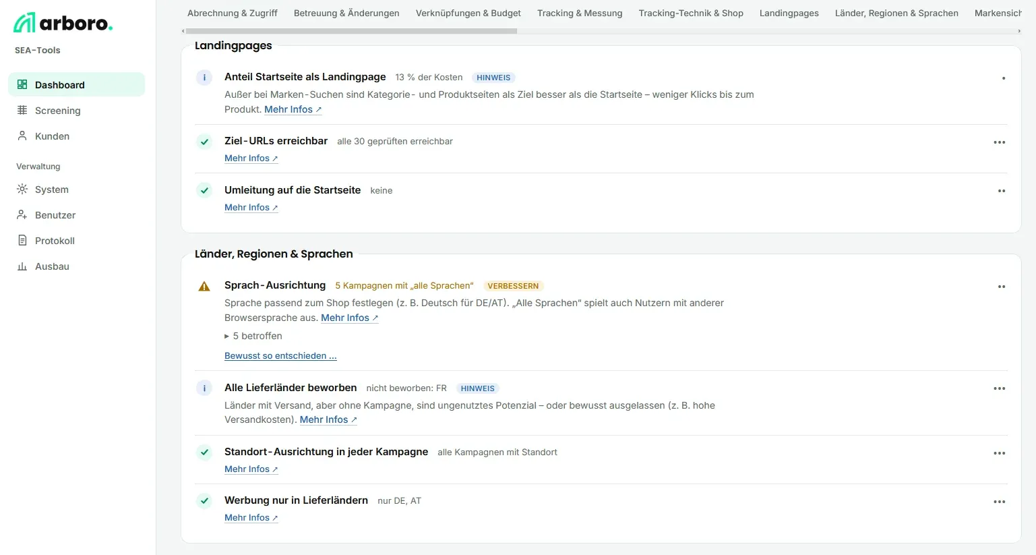
Task: Open Dashboard via its grid icon
Action: (22, 84)
